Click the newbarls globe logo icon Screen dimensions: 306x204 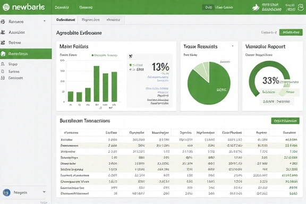pyautogui.click(x=6, y=7)
